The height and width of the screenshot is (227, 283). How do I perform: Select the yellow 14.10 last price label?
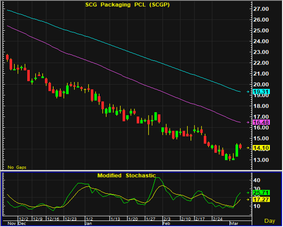261,148
